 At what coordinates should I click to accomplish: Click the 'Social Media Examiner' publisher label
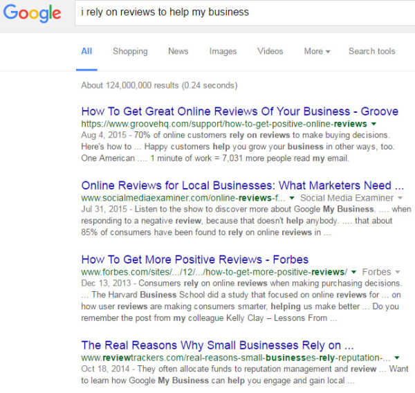[x=347, y=198]
